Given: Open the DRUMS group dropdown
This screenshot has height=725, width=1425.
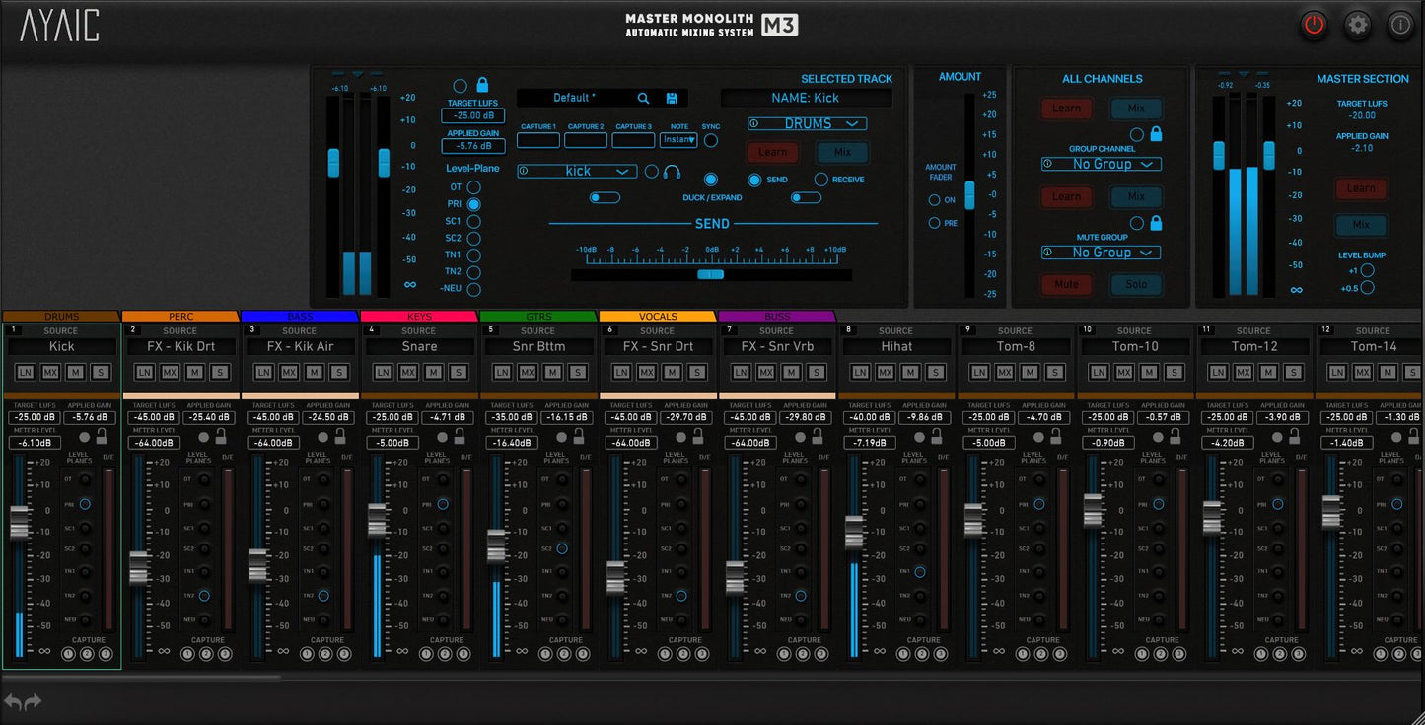Looking at the screenshot, I should click(807, 123).
